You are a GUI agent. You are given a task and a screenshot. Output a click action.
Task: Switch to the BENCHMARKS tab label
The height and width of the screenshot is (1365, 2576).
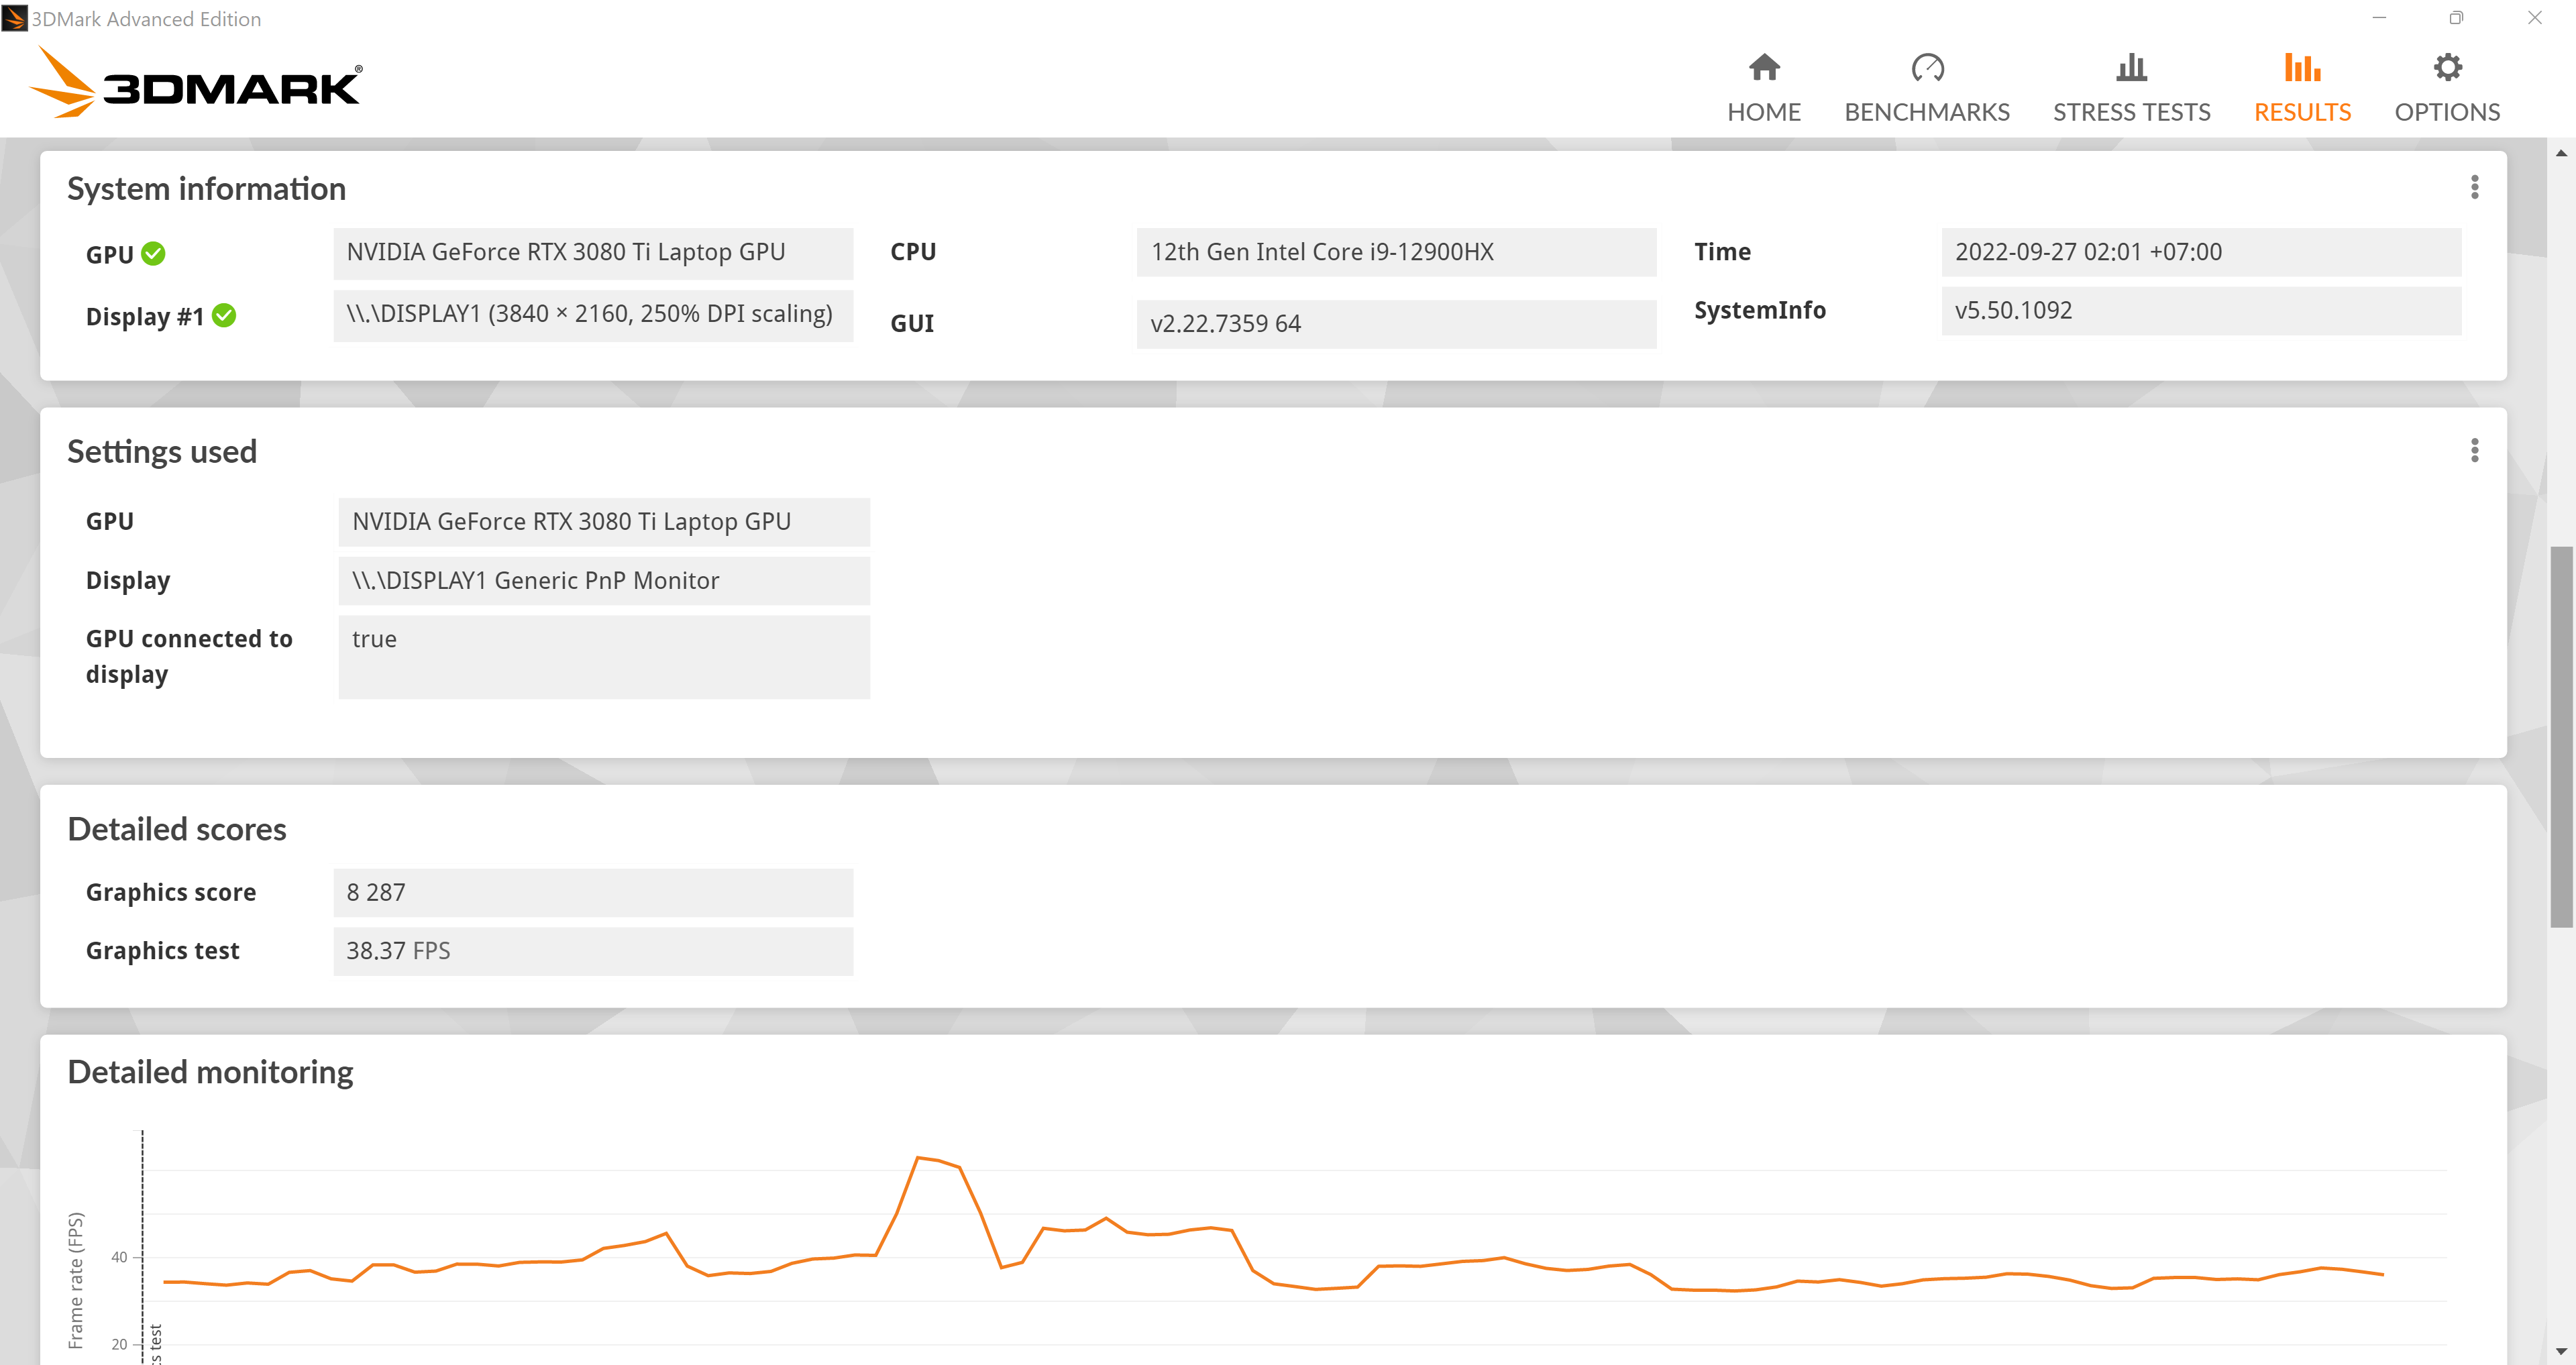[1927, 112]
